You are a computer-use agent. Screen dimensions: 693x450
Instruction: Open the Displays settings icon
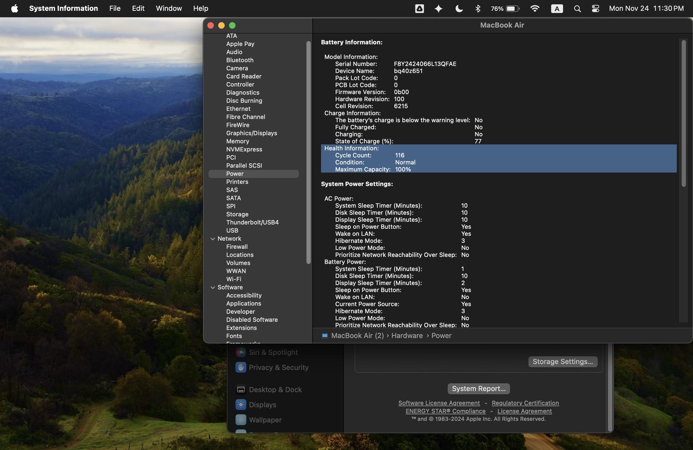pyautogui.click(x=241, y=405)
